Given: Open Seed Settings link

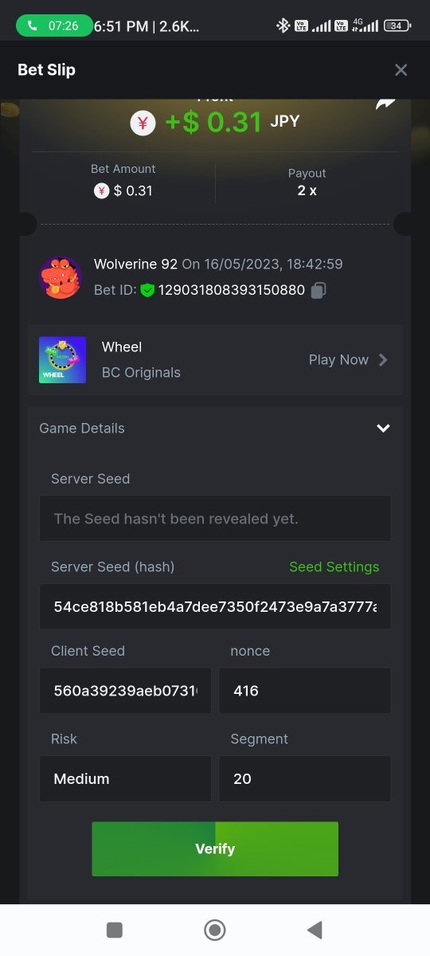Looking at the screenshot, I should coord(334,567).
